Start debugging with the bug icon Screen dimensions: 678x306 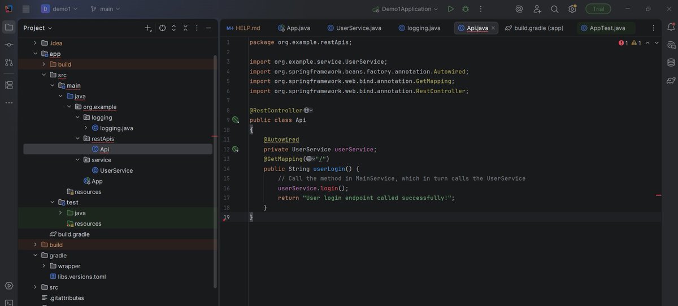(x=466, y=9)
